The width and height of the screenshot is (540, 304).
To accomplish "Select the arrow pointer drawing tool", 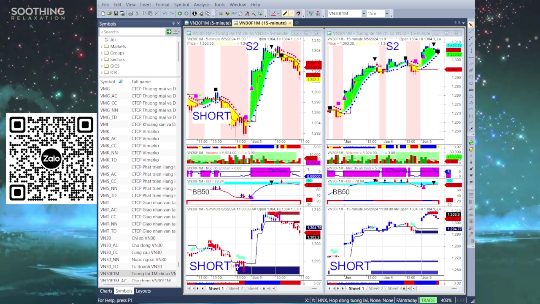I will pyautogui.click(x=471, y=24).
